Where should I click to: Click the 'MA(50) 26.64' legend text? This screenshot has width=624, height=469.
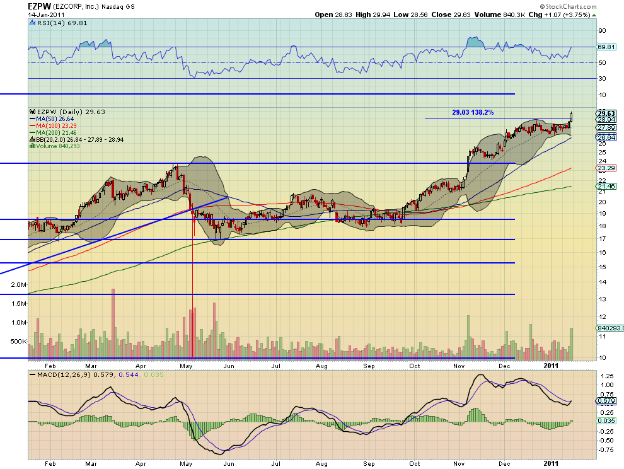55,119
